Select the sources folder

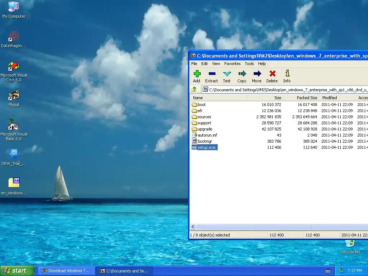coord(201,117)
